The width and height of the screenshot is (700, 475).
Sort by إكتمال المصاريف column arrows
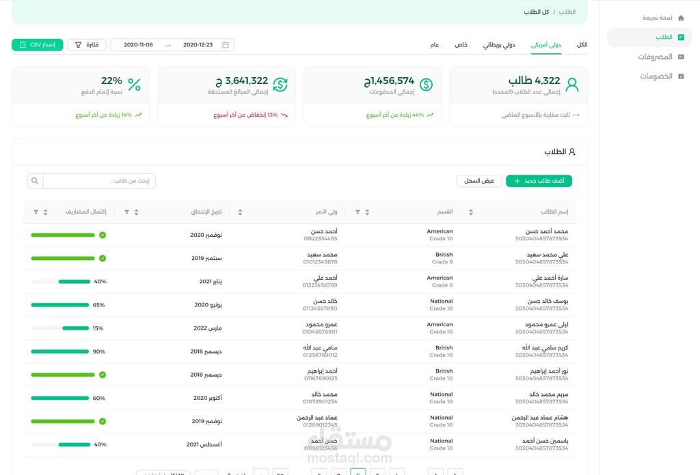tap(45, 212)
